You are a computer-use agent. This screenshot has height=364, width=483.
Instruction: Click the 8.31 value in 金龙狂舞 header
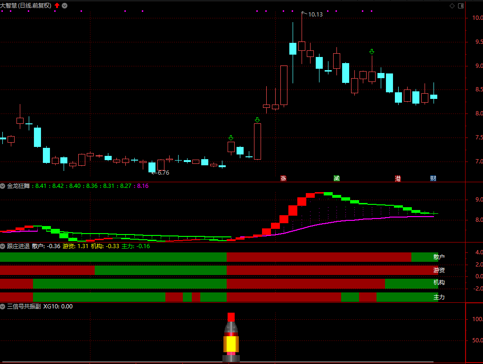pyautogui.click(x=109, y=186)
